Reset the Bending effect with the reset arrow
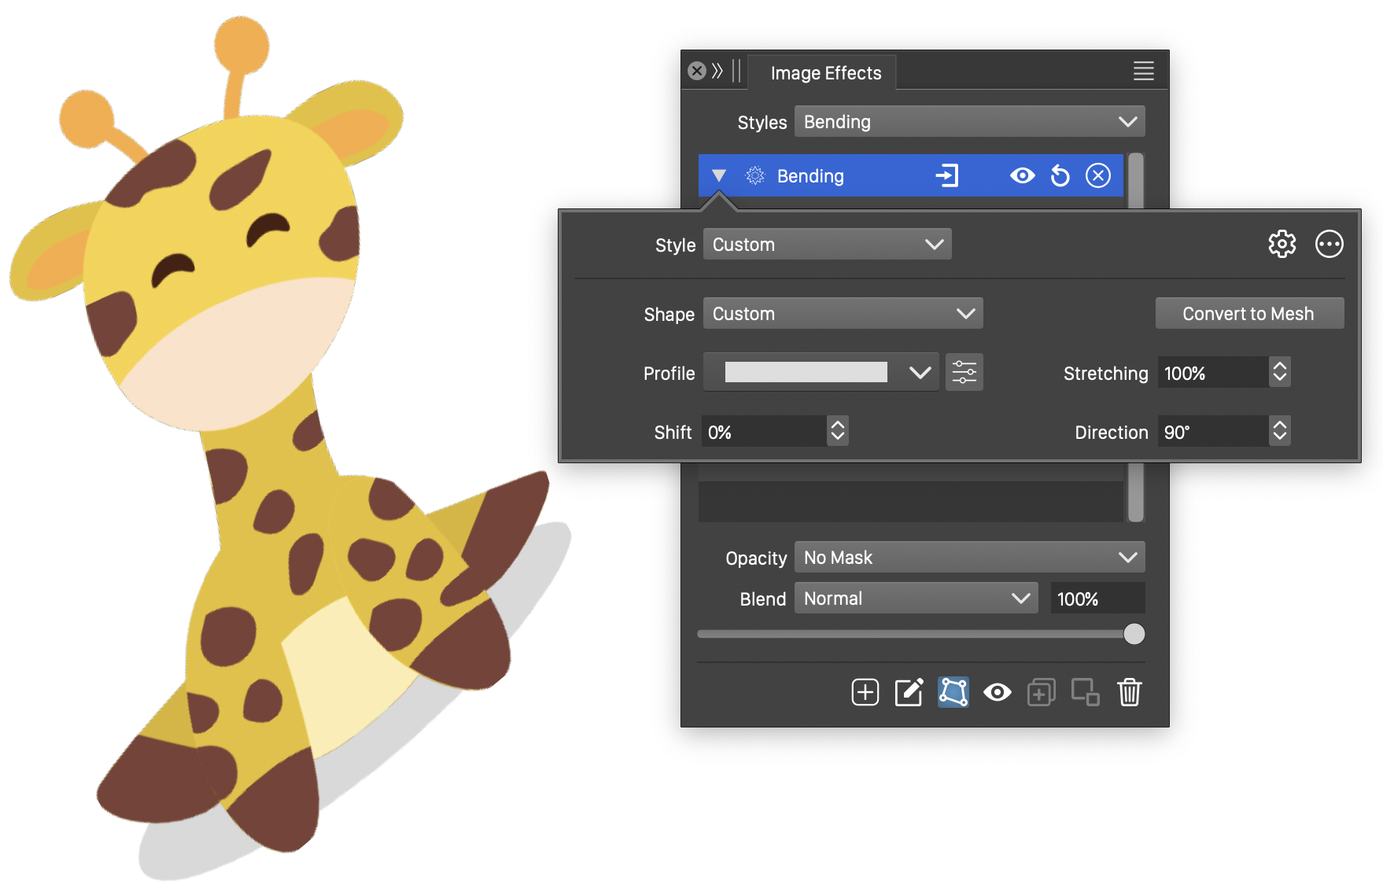Screen dimensions: 1383x895 coord(1060,175)
